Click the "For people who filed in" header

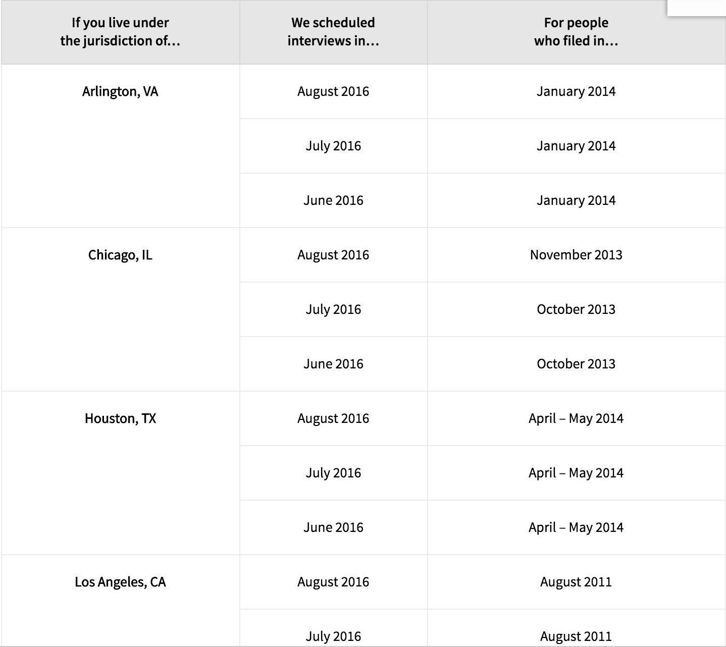(576, 32)
